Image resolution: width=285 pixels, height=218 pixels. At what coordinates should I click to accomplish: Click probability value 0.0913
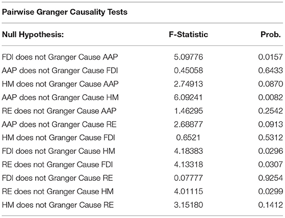tap(270, 124)
